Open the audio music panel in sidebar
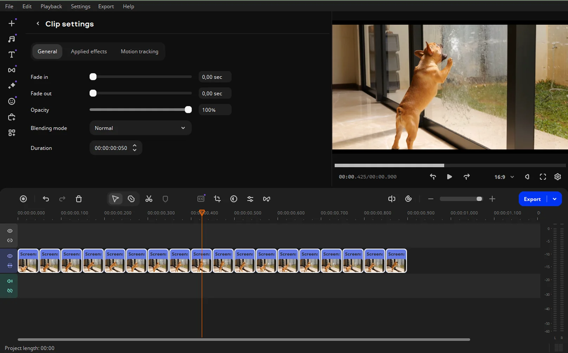 coord(12,39)
